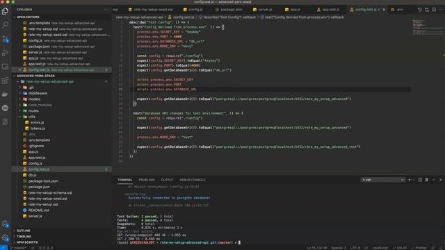
Task: Open Explorer panel more actions ellipsis
Action: pos(106,9)
